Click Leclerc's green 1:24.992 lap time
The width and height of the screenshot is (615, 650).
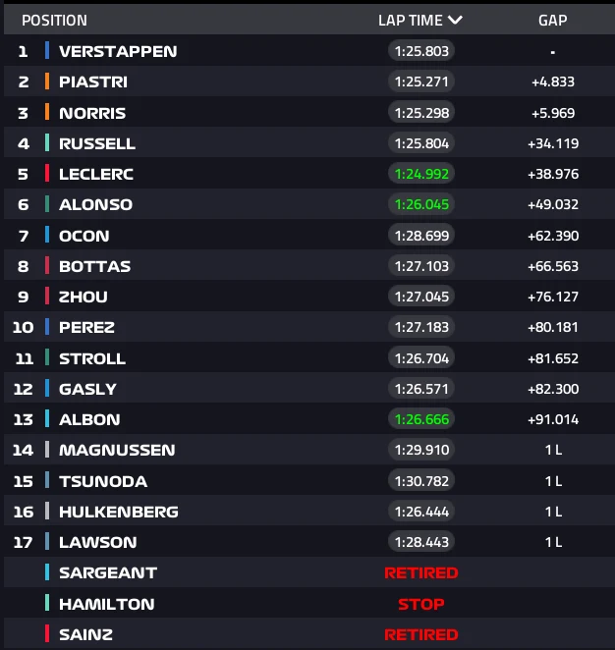pos(421,174)
